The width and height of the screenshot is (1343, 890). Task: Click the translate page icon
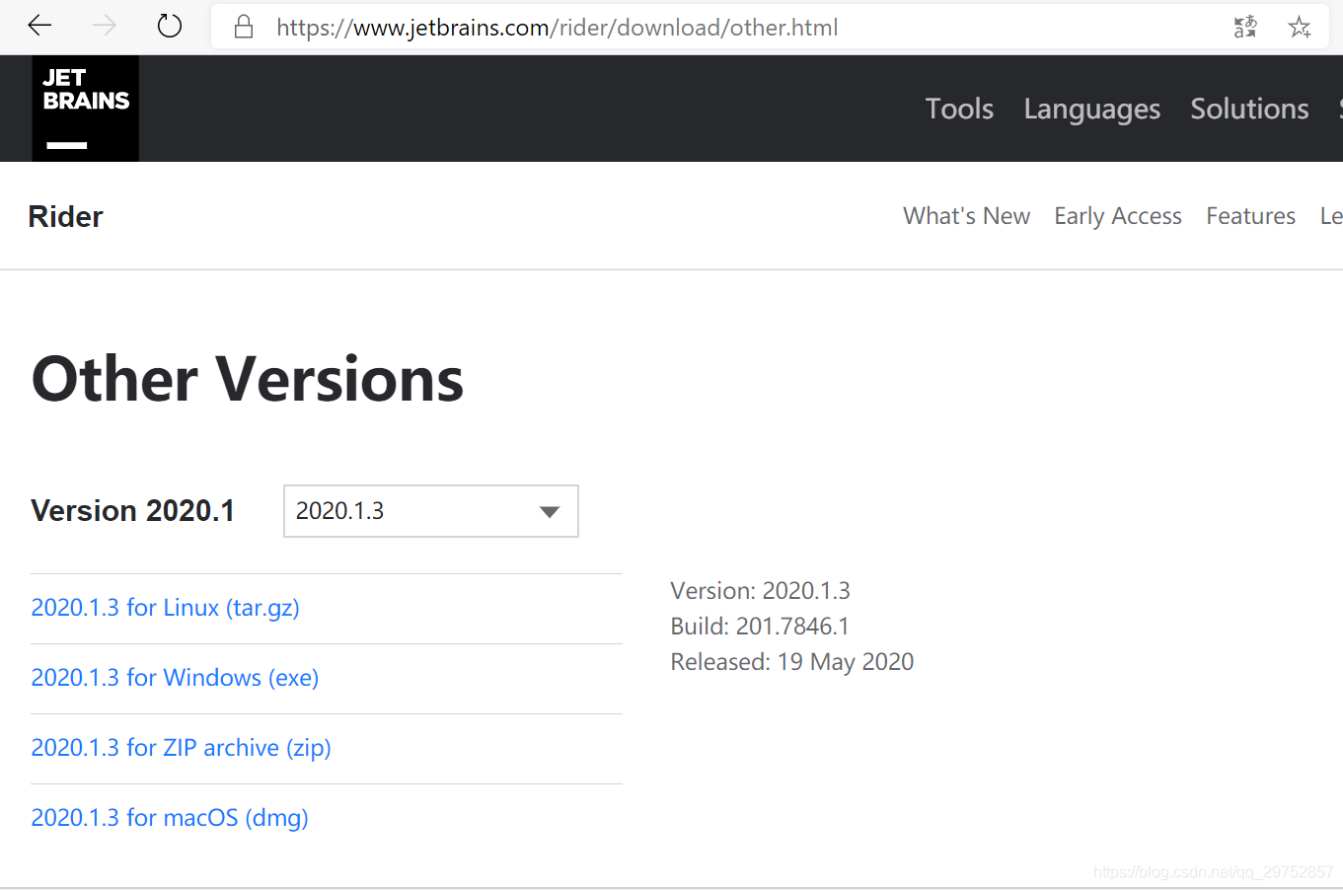tap(1245, 27)
